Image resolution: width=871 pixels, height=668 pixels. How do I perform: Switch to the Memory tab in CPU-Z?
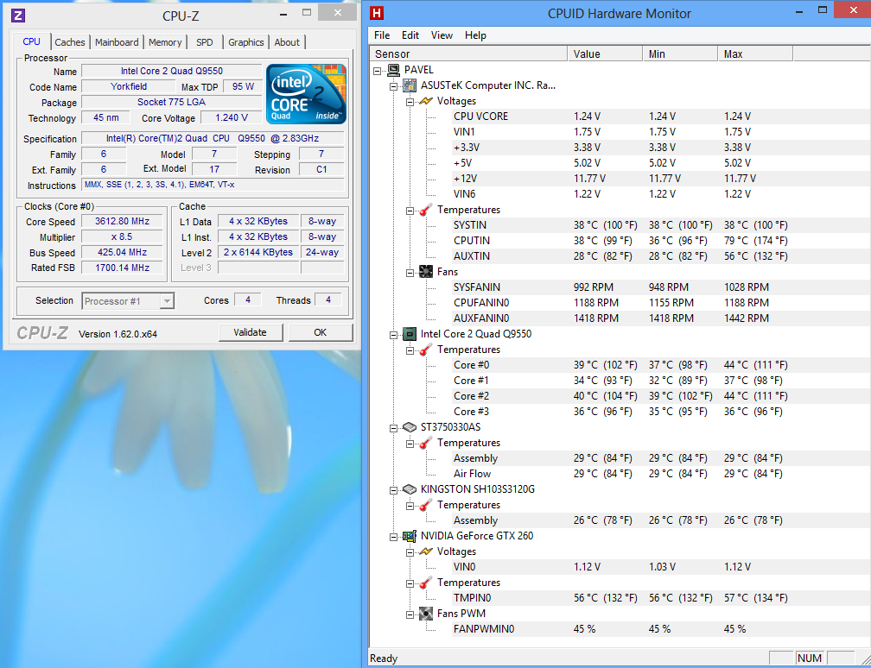(165, 42)
